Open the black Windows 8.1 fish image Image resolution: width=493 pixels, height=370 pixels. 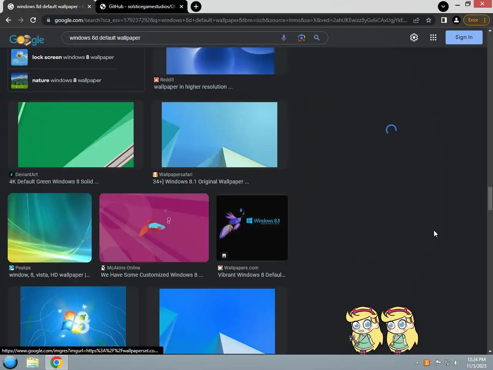pyautogui.click(x=252, y=228)
